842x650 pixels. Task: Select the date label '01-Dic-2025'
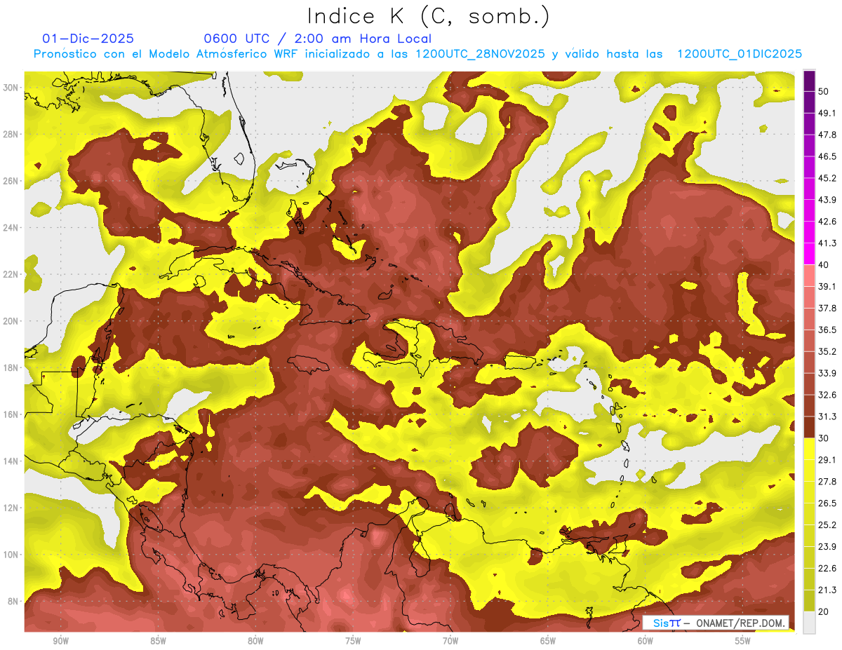(x=88, y=39)
